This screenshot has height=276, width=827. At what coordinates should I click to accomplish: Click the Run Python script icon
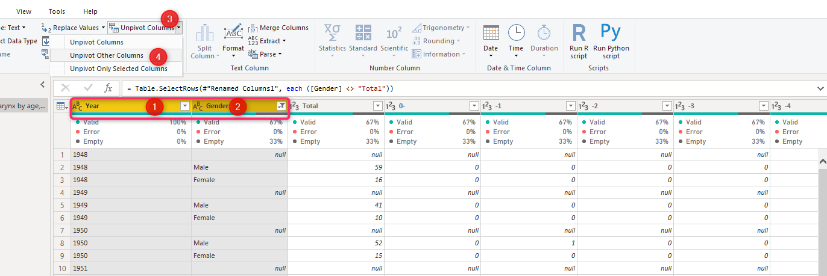click(x=611, y=34)
